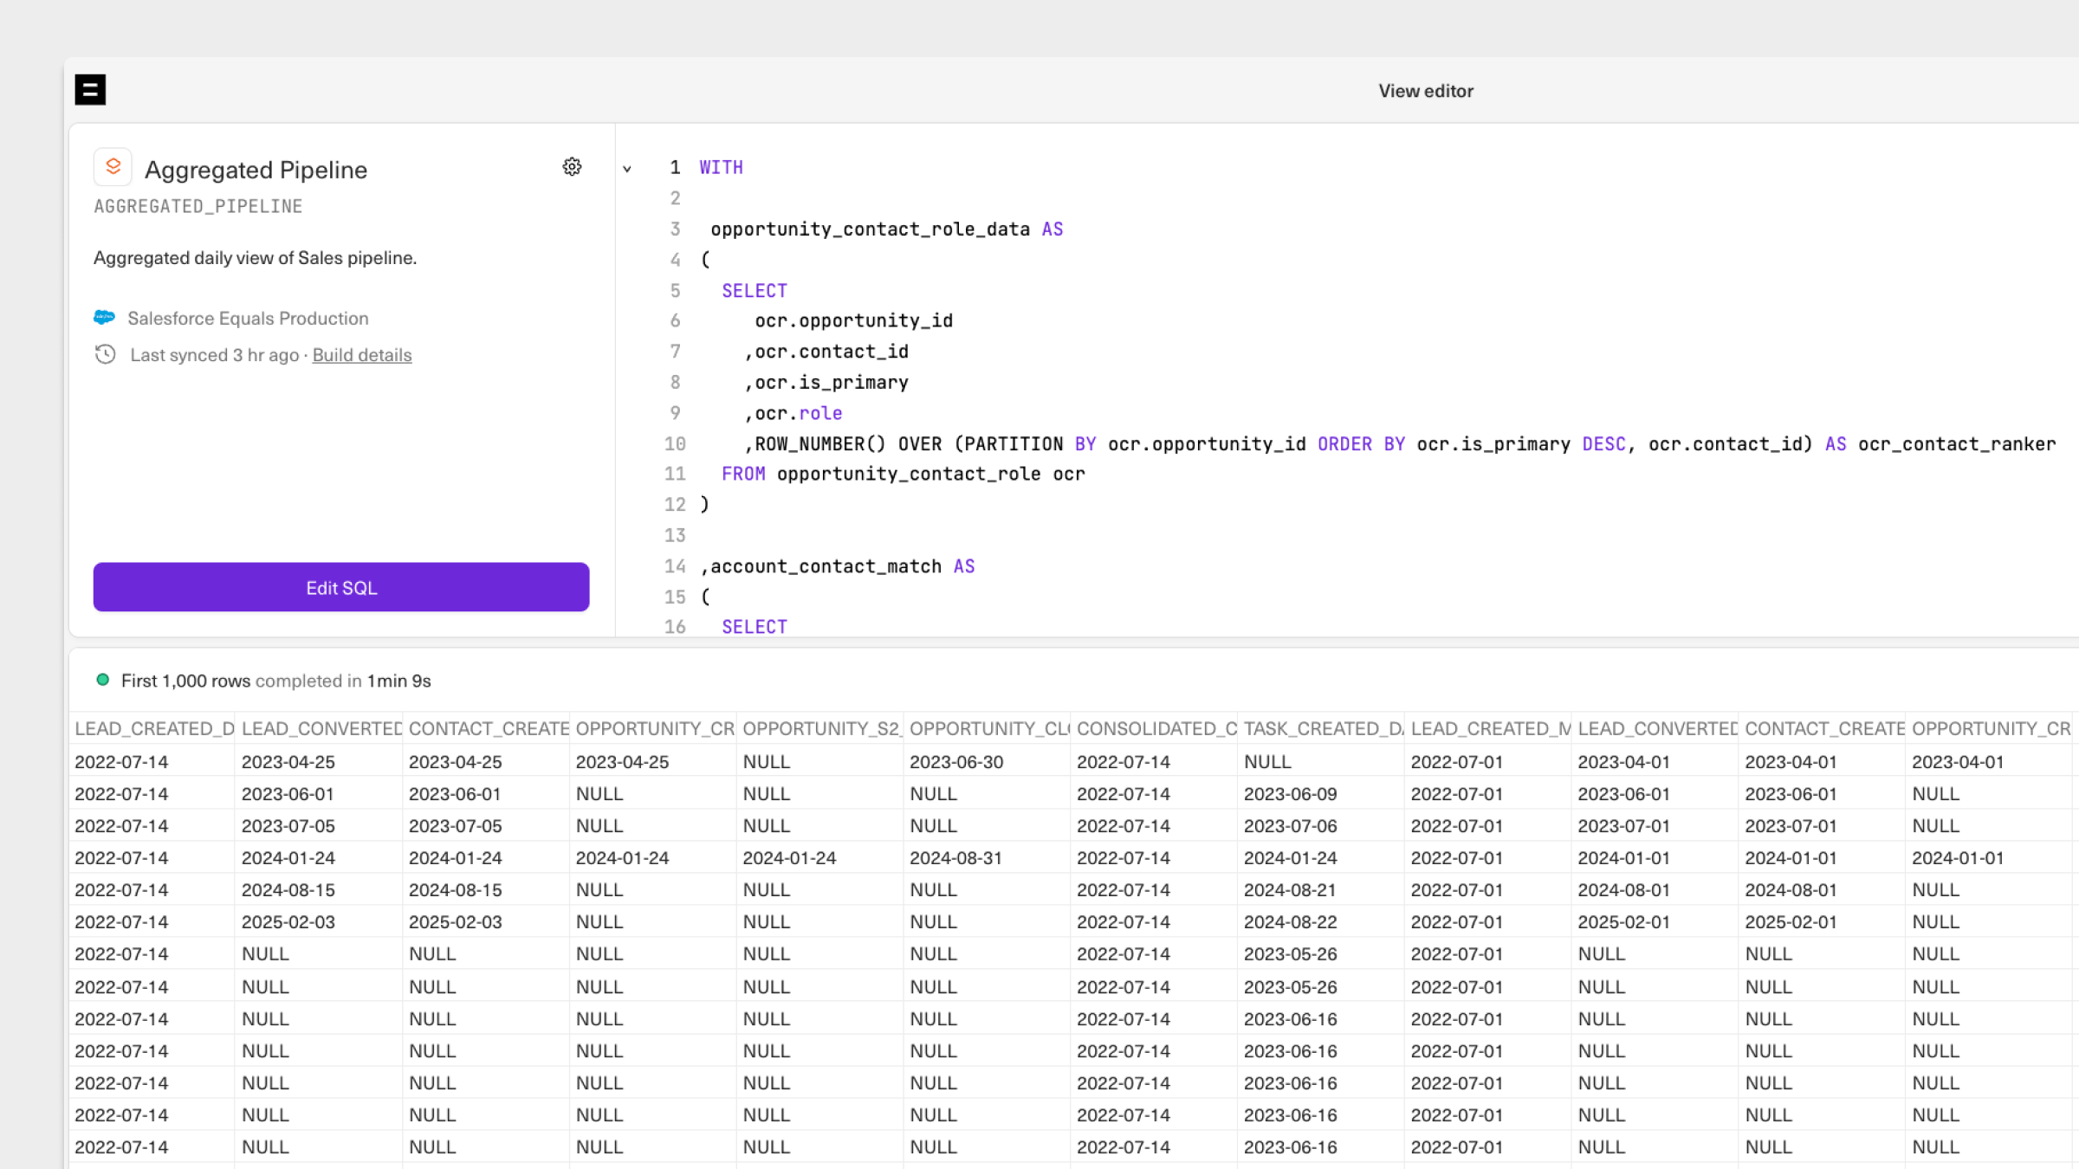The width and height of the screenshot is (2079, 1169).
Task: Click the Aggregated Pipeline title text
Action: click(x=256, y=170)
